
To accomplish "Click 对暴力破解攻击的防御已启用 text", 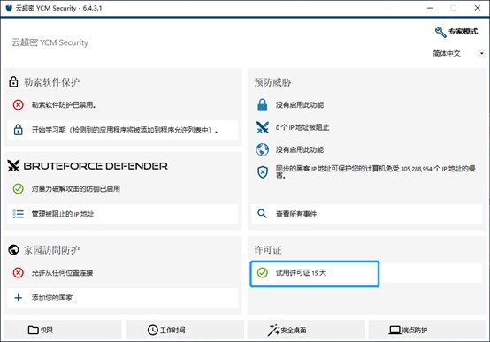I will point(76,188).
